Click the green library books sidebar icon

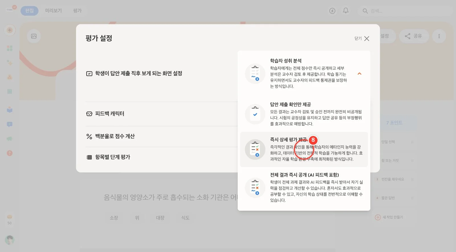pyautogui.click(x=10, y=91)
